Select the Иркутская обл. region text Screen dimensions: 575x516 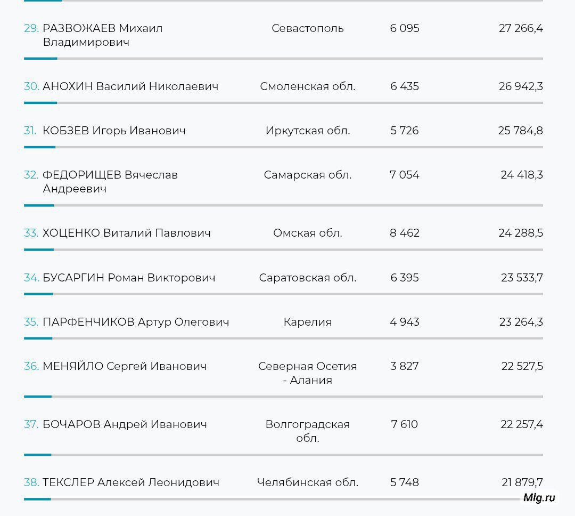tap(308, 131)
